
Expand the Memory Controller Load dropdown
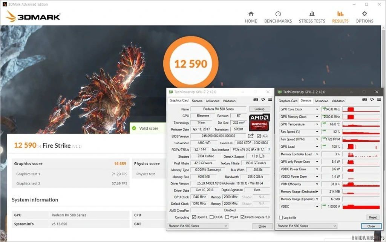tap(317, 154)
